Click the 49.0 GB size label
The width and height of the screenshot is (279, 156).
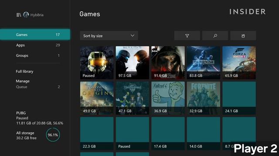click(89, 111)
